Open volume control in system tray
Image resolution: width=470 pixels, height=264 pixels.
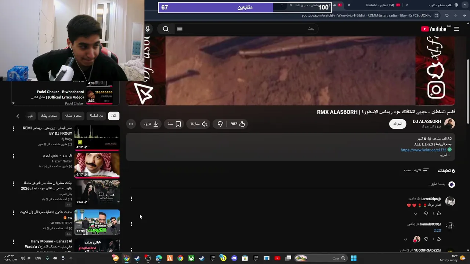click(x=23, y=258)
